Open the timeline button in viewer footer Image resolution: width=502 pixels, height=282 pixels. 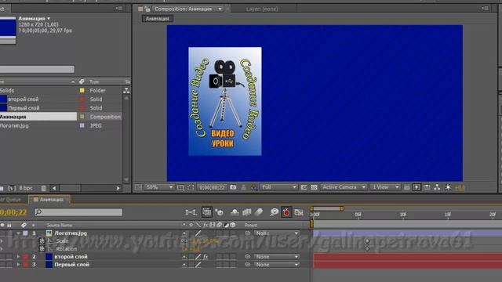click(x=427, y=187)
